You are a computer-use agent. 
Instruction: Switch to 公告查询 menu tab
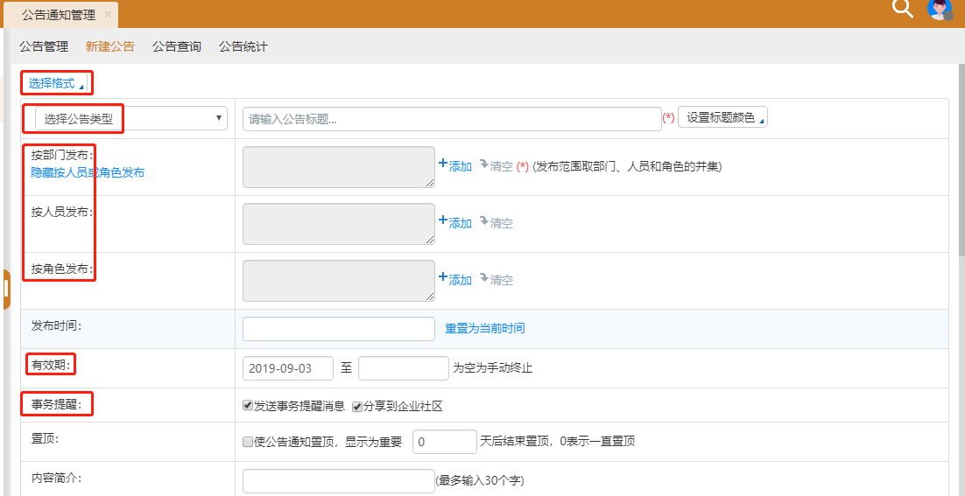tap(176, 46)
